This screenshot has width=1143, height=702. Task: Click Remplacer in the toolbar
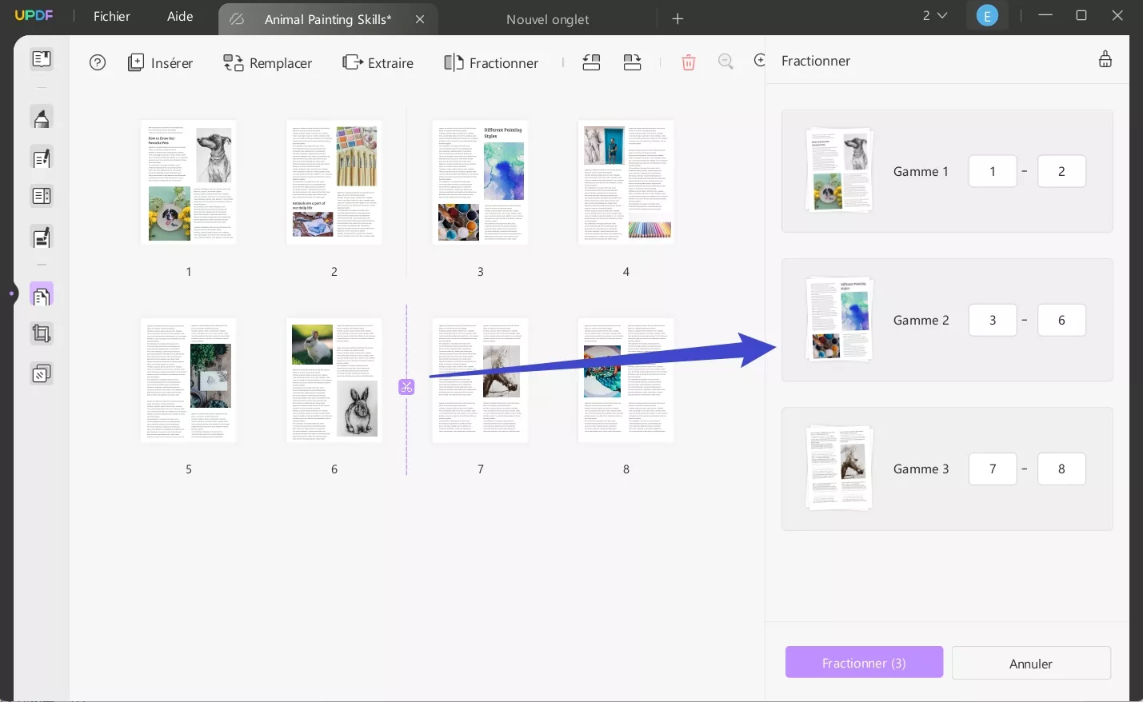tap(267, 63)
